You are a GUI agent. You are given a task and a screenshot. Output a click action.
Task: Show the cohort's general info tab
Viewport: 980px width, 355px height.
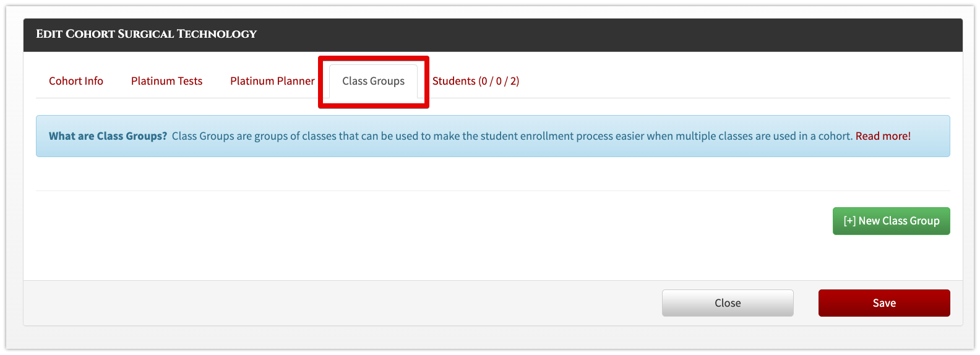pos(75,81)
